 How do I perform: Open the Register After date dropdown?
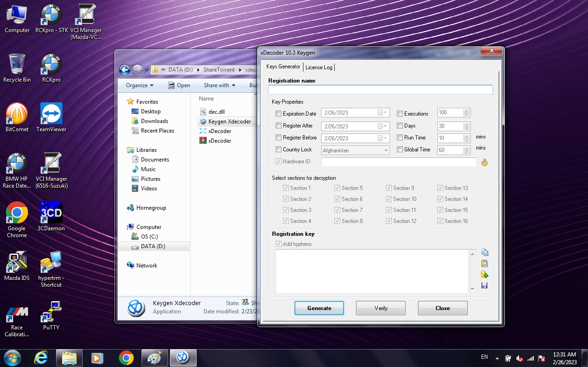pyautogui.click(x=383, y=126)
